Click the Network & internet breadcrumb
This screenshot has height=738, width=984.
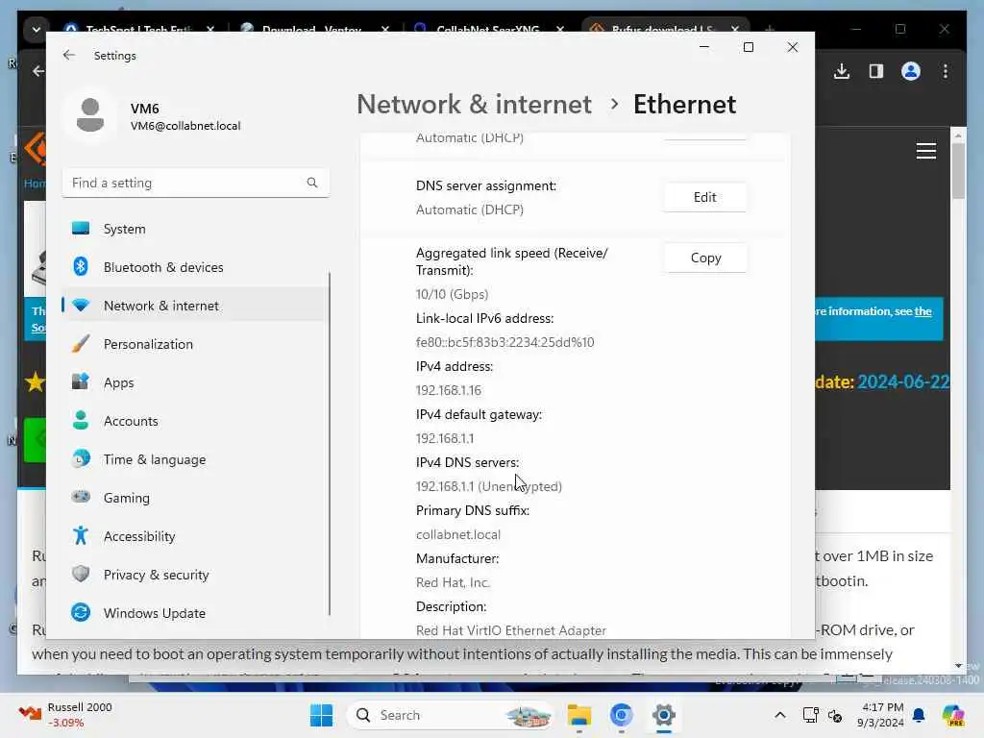tap(474, 104)
